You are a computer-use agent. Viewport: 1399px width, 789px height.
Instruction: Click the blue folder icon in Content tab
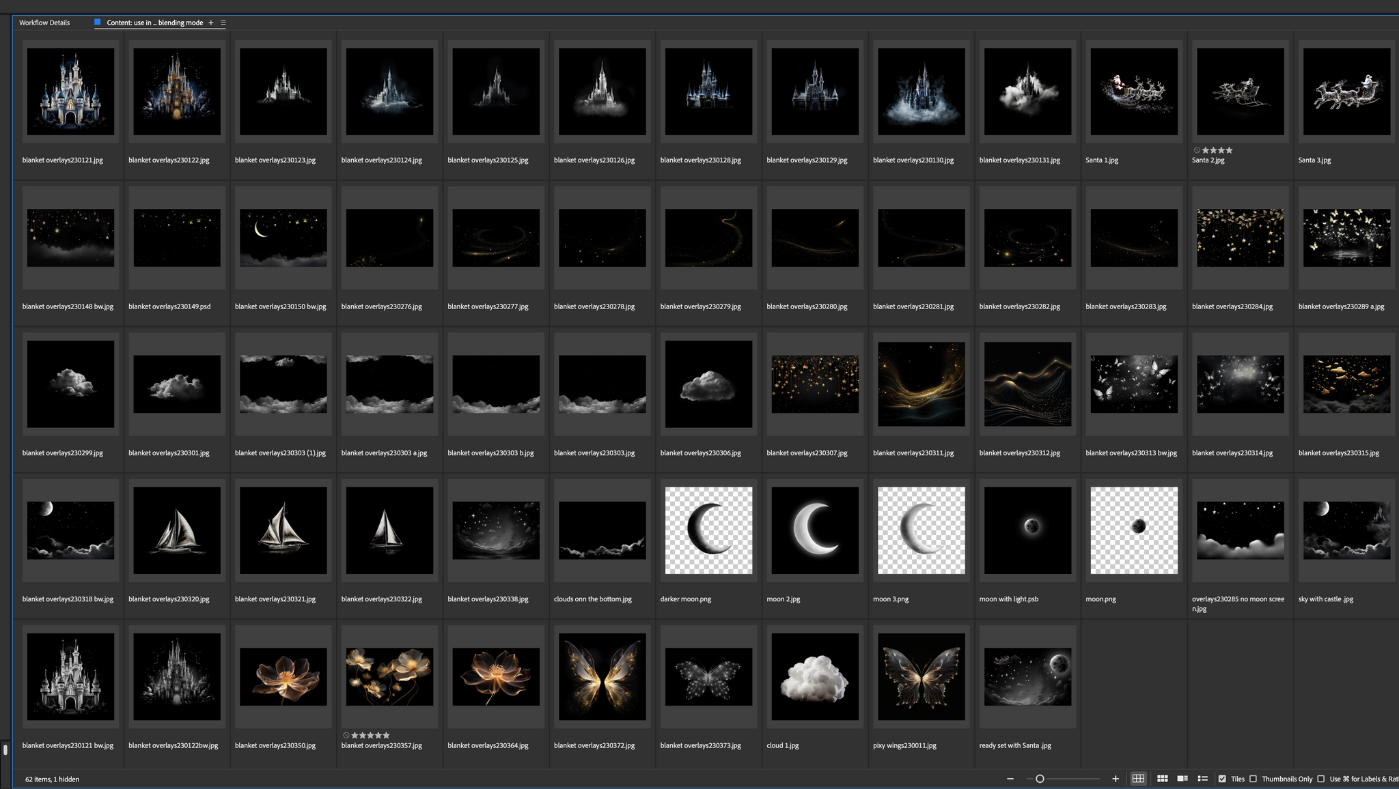tap(98, 23)
